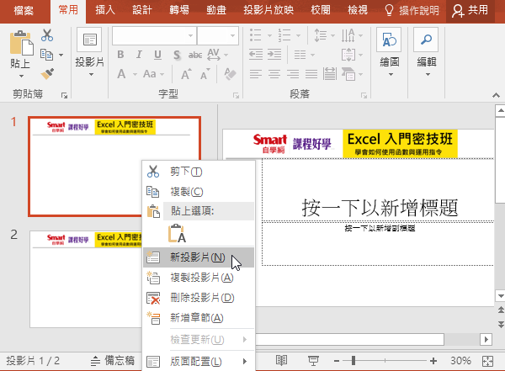Choose 新增章節(A) from context menu
The width and height of the screenshot is (505, 371).
[x=199, y=318]
